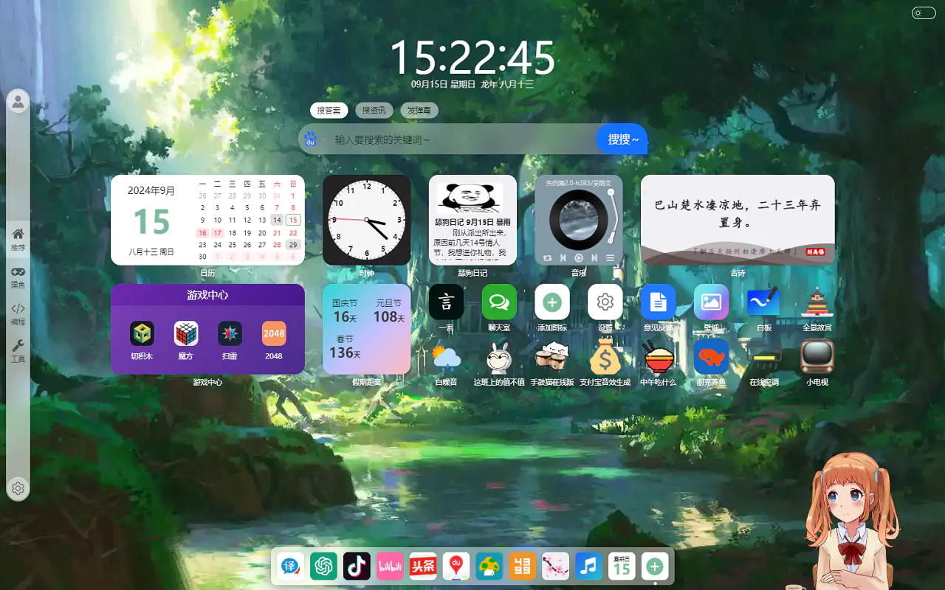Open Baidu Maps dock icon
This screenshot has height=590, width=945.
tap(456, 566)
